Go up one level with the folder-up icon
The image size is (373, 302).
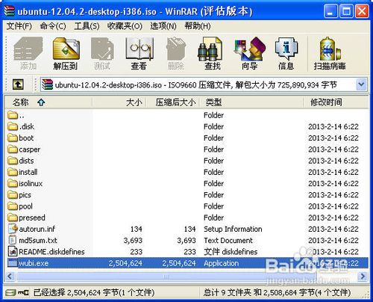click(x=18, y=84)
